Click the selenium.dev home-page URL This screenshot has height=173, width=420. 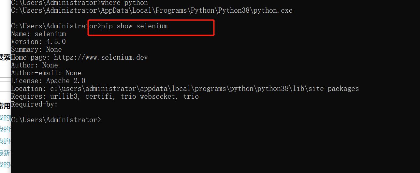tap(101, 57)
